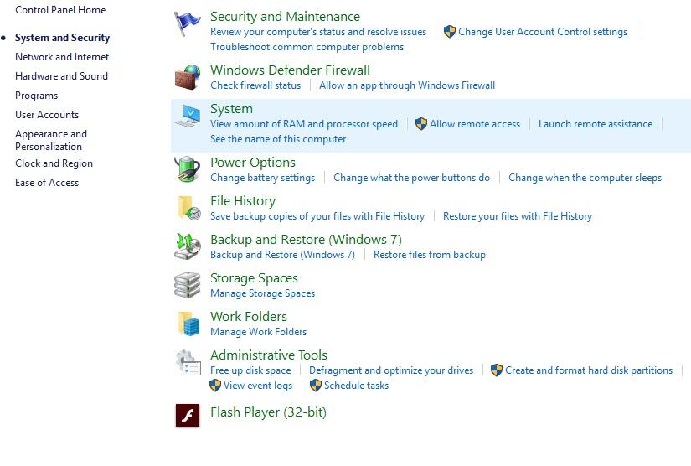Click See the name of this computer
Screen dimensions: 691x466
[278, 139]
